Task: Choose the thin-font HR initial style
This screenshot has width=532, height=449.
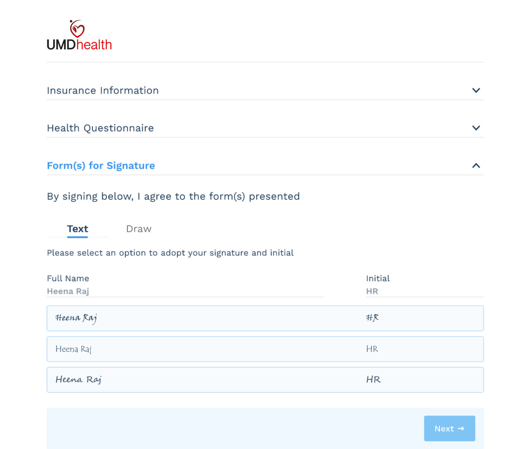Action: pyautogui.click(x=372, y=349)
